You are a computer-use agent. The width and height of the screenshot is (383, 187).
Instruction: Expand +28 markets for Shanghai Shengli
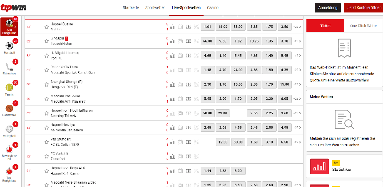[x=297, y=84]
